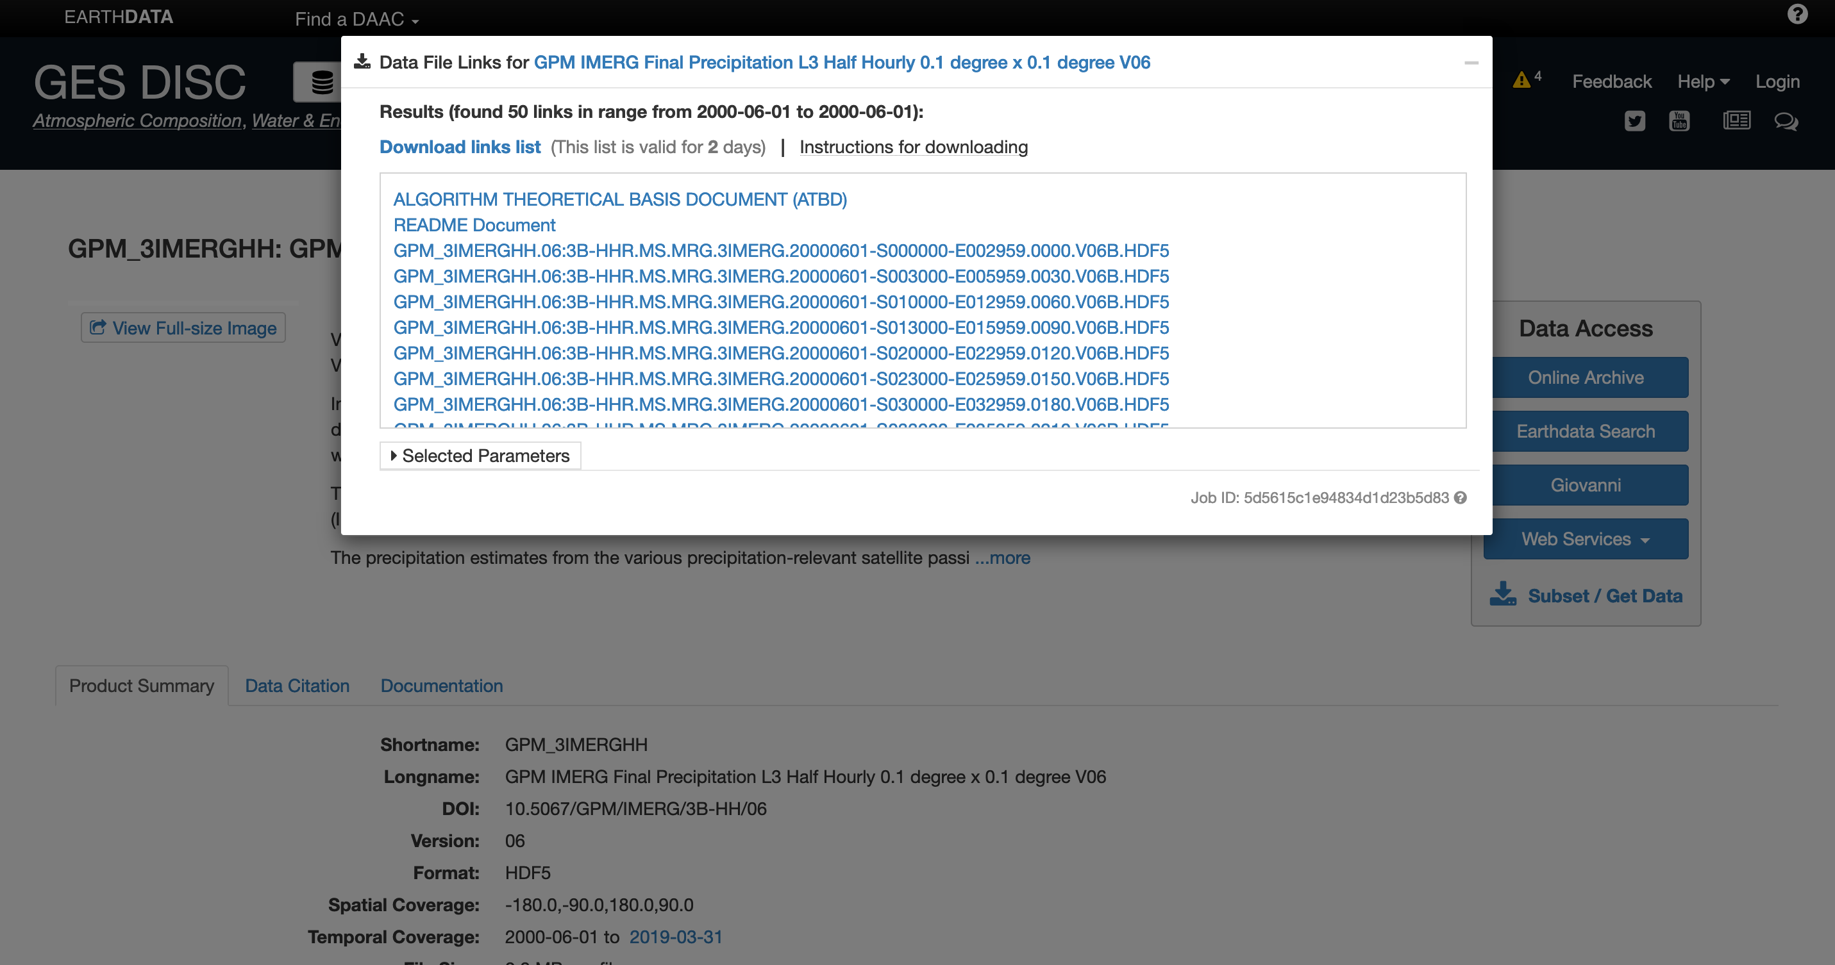Click the help question mark in top right corner
1835x965 pixels.
pos(1797,14)
